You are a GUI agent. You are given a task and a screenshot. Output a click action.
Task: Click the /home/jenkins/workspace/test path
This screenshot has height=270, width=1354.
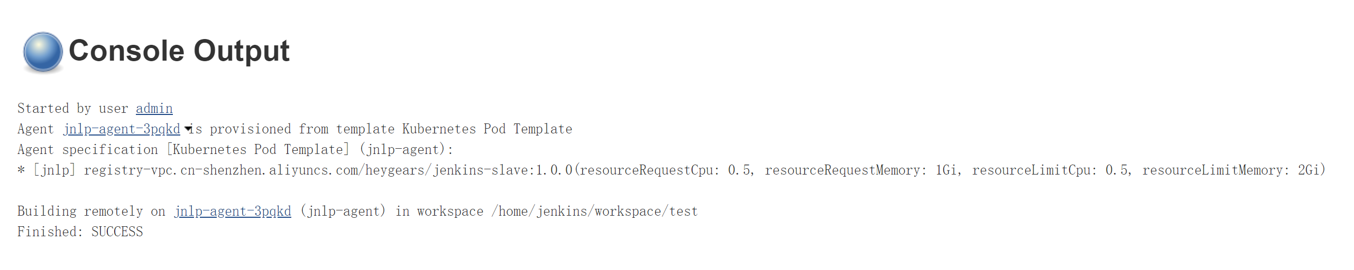coord(594,211)
